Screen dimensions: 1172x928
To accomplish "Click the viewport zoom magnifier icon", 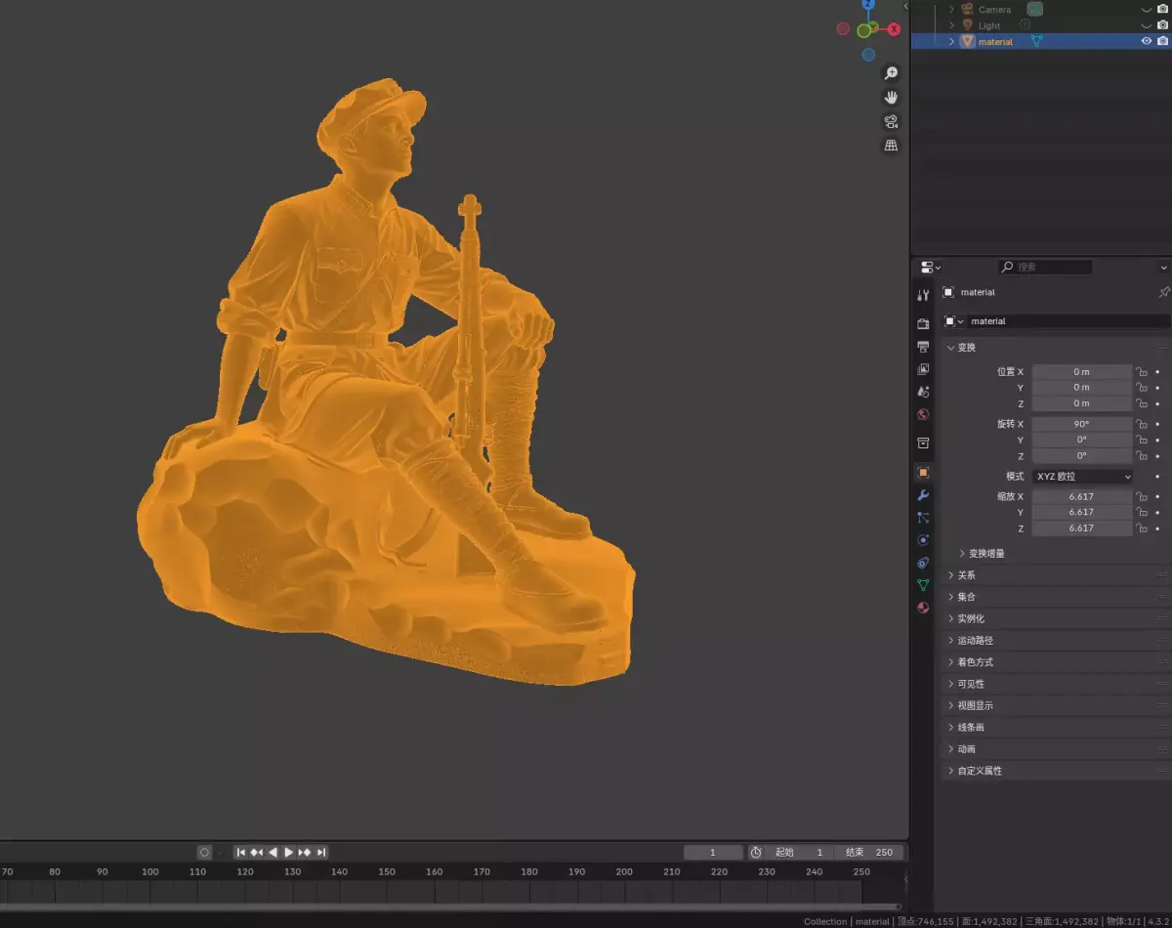I will pyautogui.click(x=891, y=73).
